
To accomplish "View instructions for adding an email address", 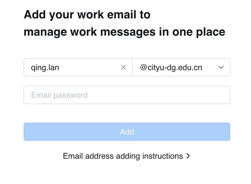I will click(123, 156).
